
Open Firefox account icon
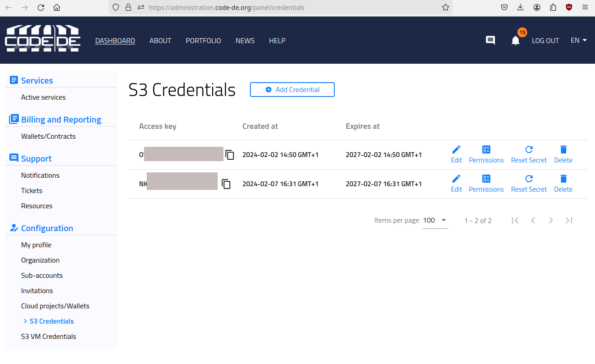(x=537, y=7)
